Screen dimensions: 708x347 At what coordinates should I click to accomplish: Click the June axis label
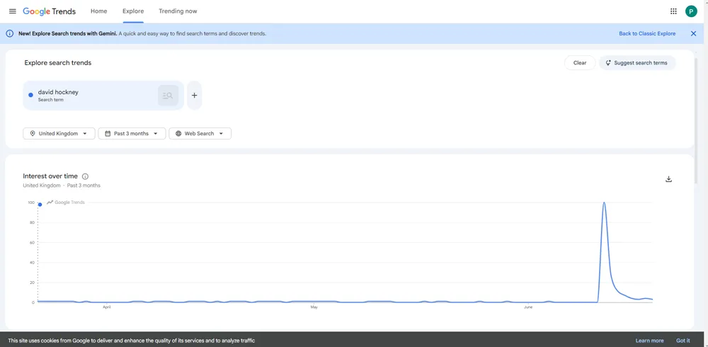click(x=528, y=307)
